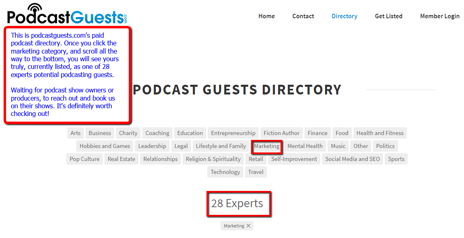Select the Technology category
The image size is (464, 238).
225,172
